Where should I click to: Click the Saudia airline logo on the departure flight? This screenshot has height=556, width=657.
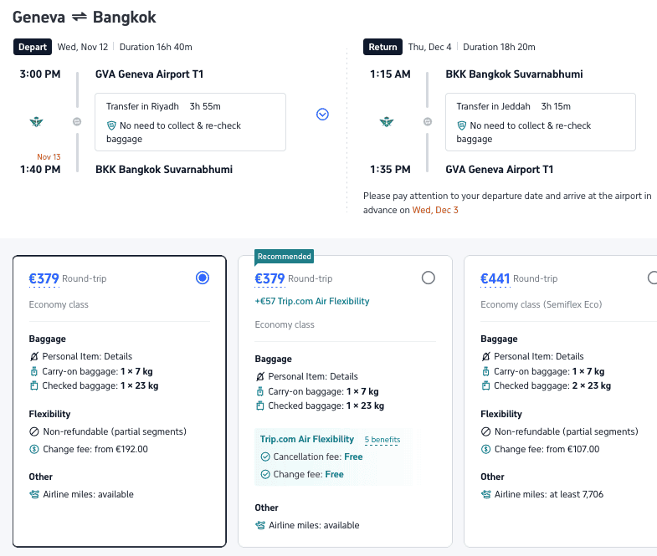35,122
